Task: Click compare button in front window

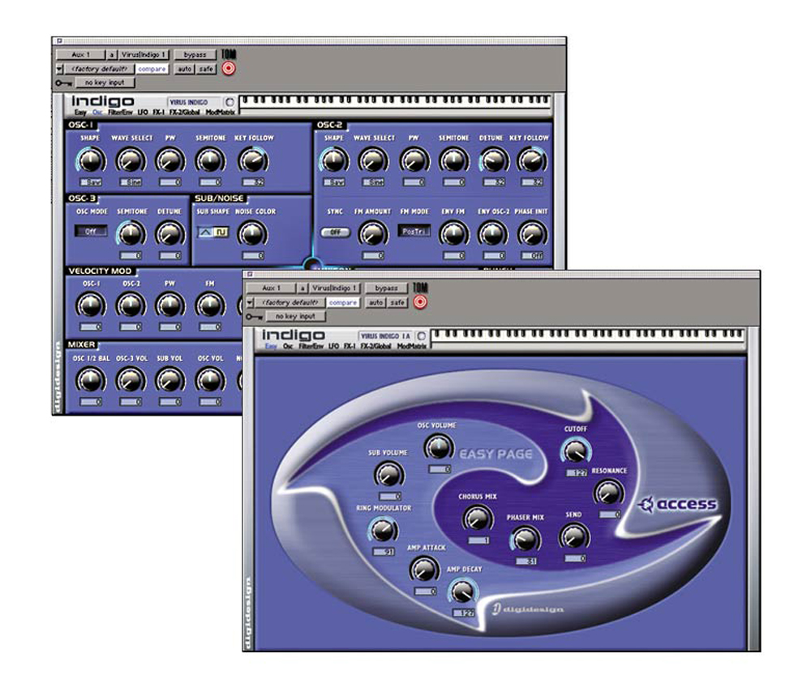Action: (343, 302)
